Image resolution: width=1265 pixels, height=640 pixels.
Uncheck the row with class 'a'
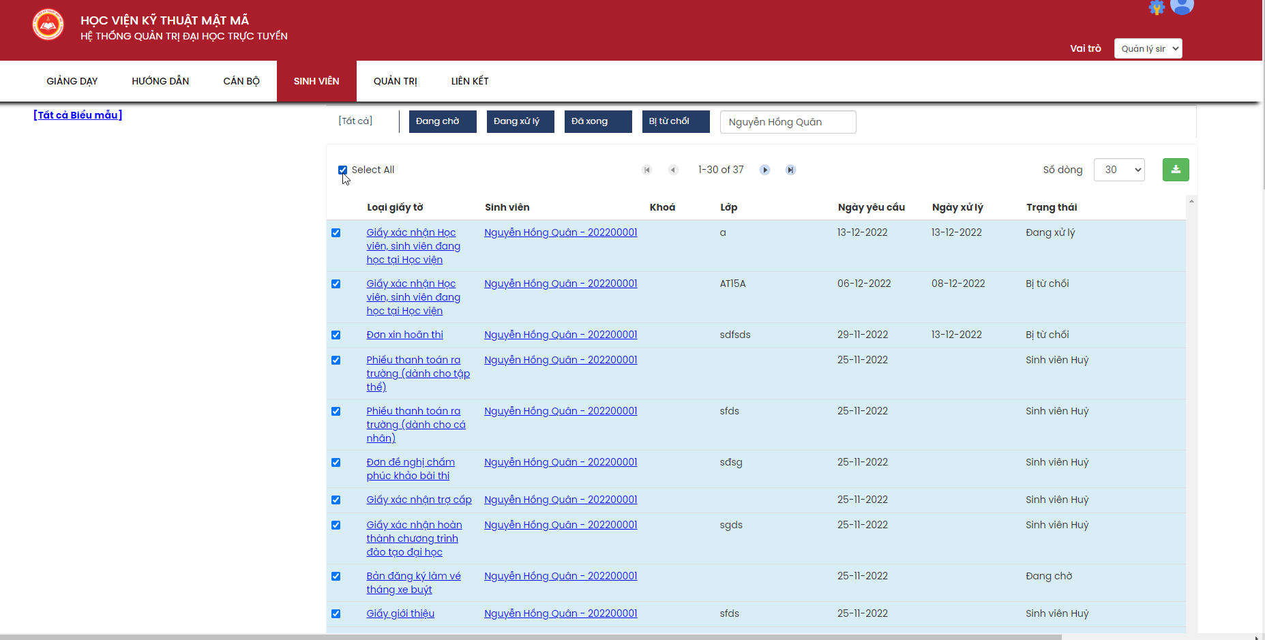336,233
